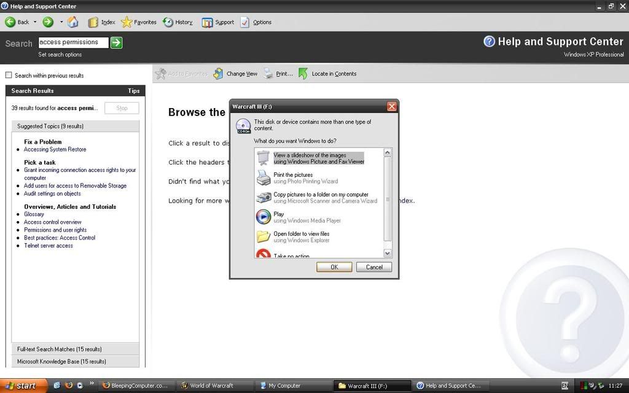Click OK in Warcraft III dialog

334,267
